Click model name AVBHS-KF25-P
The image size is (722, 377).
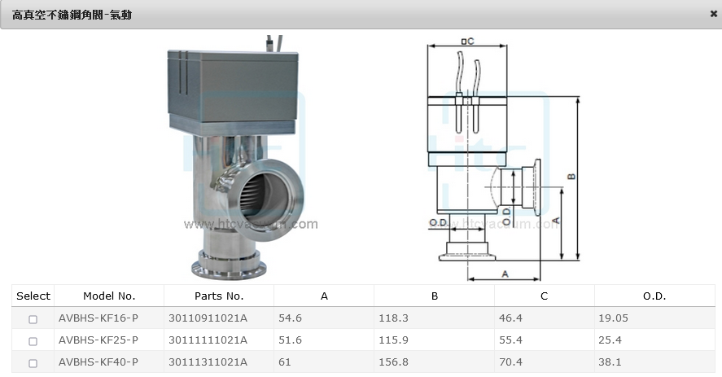98,340
